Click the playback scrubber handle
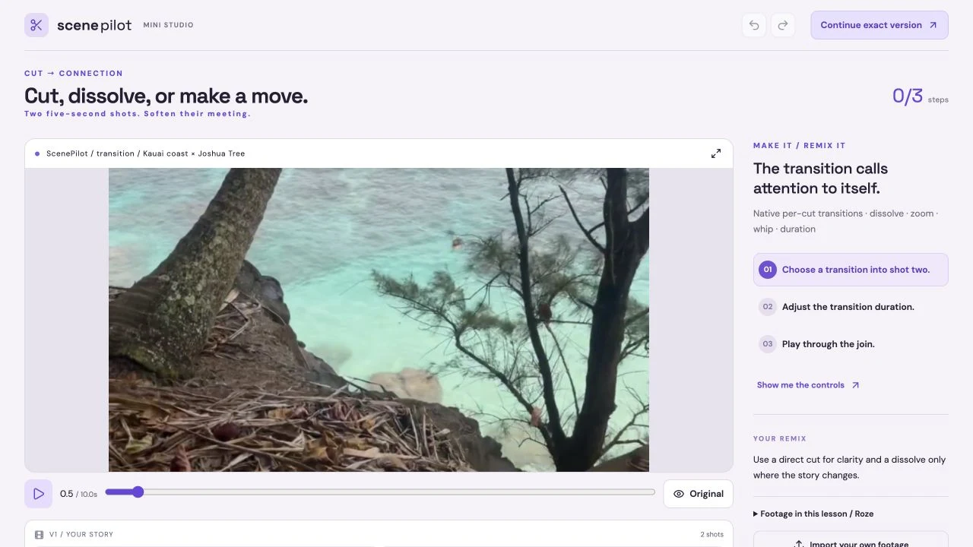Image resolution: width=973 pixels, height=547 pixels. [x=138, y=492]
